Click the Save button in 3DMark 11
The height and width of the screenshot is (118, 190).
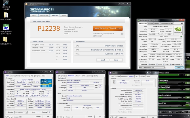pos(116,60)
